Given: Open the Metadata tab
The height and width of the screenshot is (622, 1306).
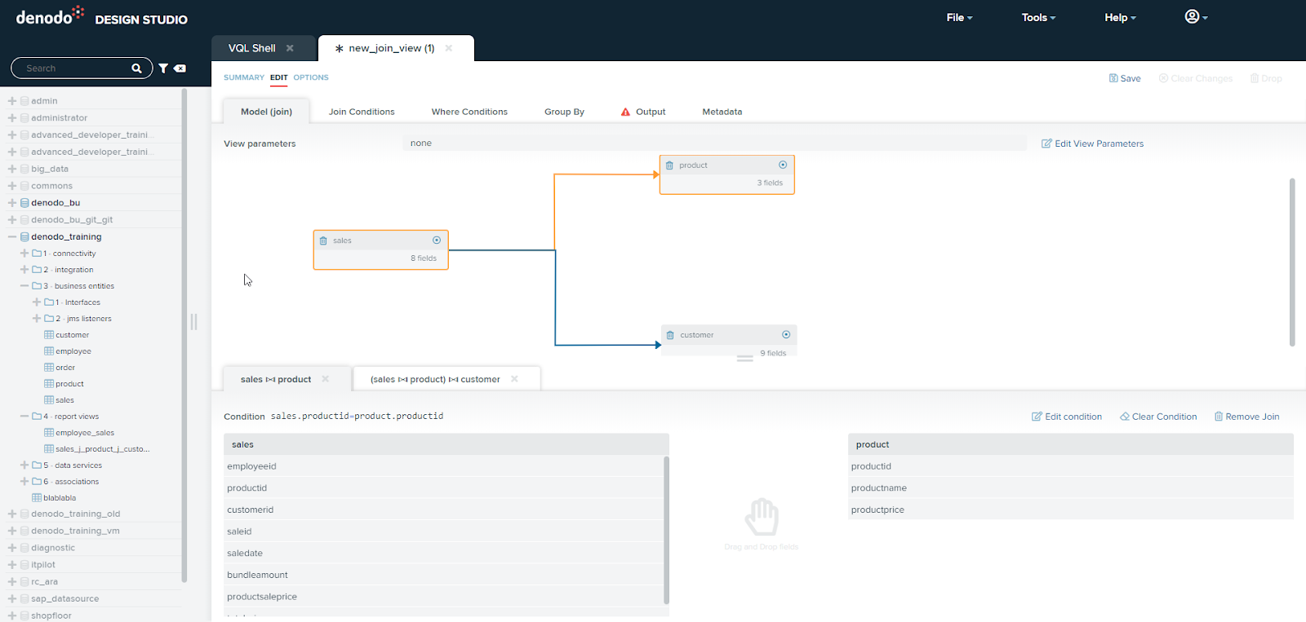Looking at the screenshot, I should 722,112.
